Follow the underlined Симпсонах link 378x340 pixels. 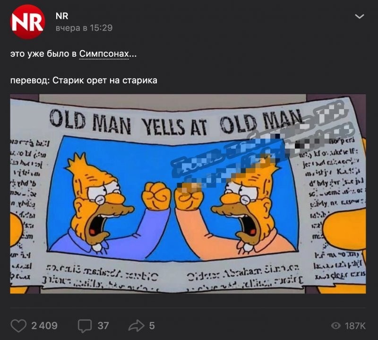[x=104, y=53]
